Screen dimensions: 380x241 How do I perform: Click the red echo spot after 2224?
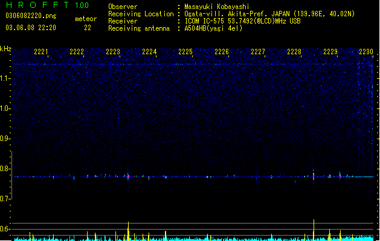[166, 177]
